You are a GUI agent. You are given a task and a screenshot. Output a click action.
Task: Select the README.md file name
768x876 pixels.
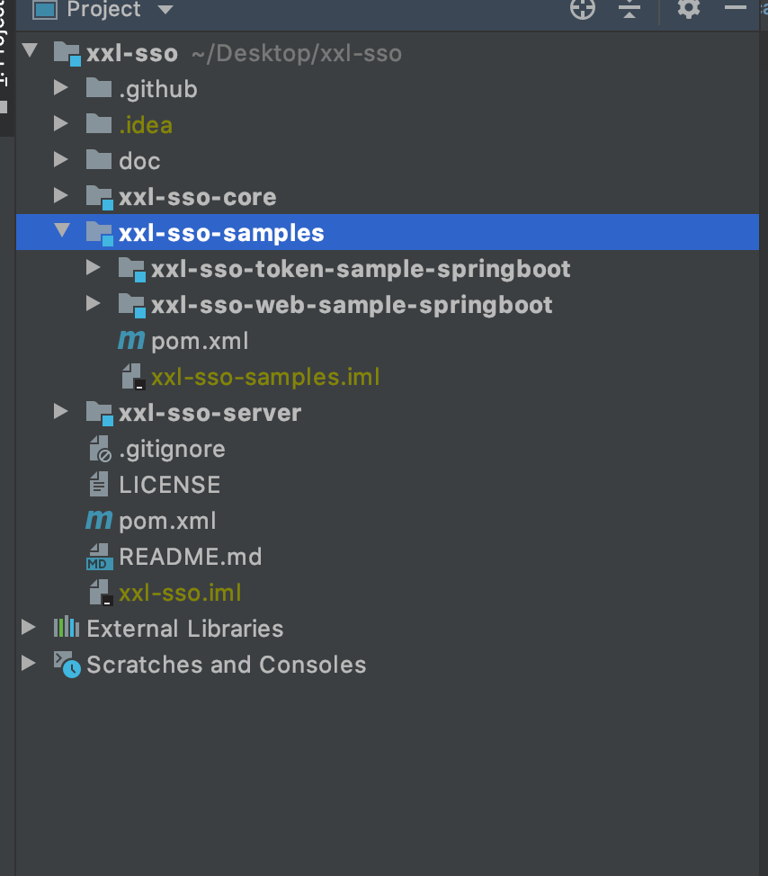(191, 557)
